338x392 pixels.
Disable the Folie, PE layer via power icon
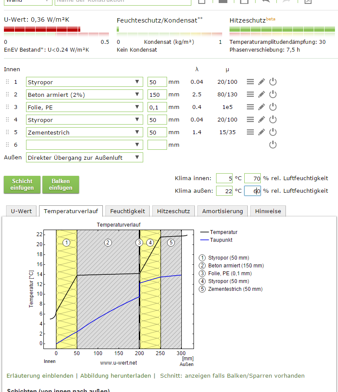273,107
